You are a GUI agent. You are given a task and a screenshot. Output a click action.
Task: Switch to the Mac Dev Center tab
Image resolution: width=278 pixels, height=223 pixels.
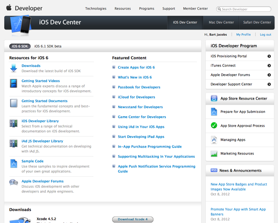point(221,22)
